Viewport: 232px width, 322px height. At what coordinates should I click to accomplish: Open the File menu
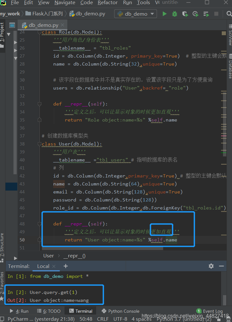point(15,3)
